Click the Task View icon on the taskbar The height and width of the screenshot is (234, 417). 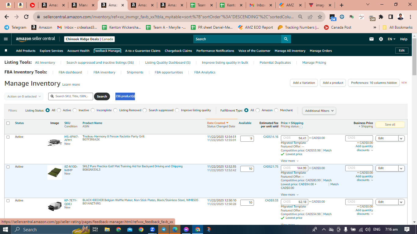coord(95,229)
